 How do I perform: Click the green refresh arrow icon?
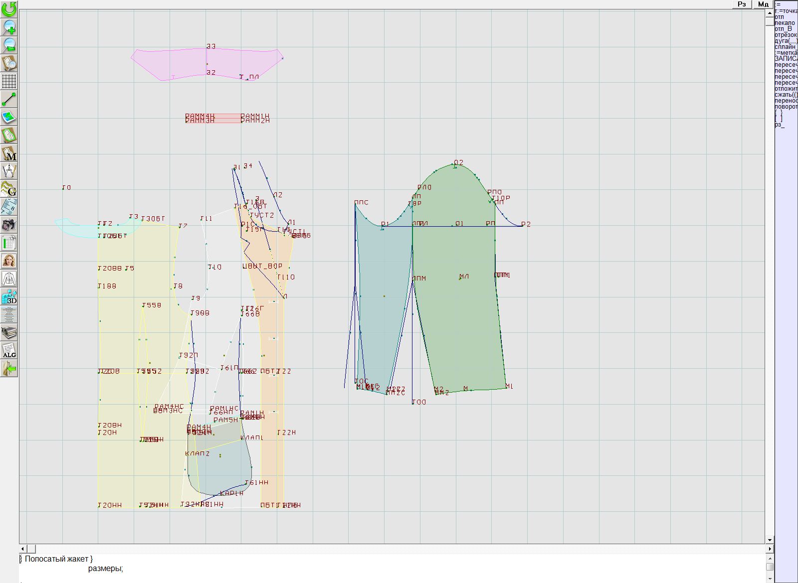(x=9, y=9)
